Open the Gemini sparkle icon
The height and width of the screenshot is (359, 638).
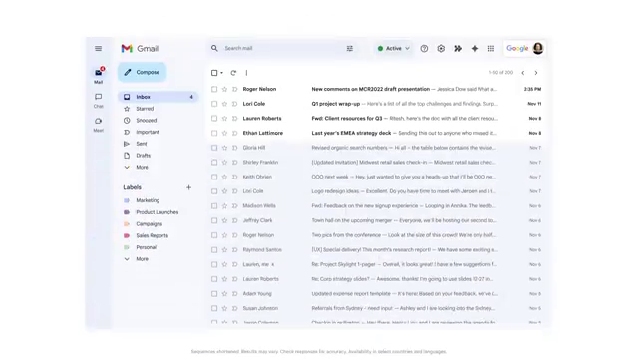pos(475,49)
